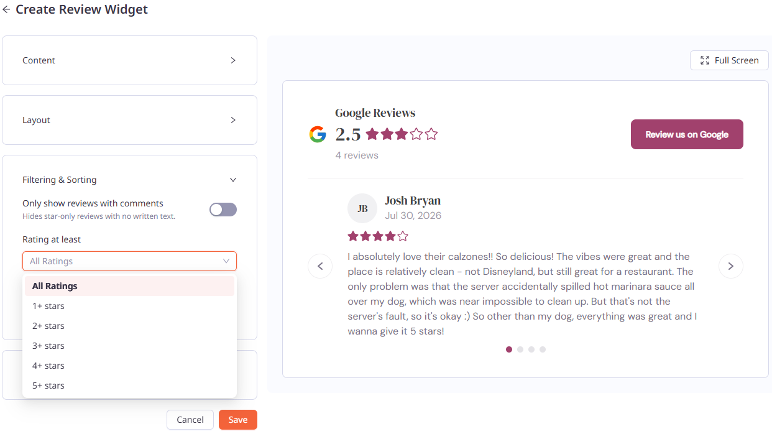772x434 pixels.
Task: Select All Ratings option
Action: tap(129, 286)
